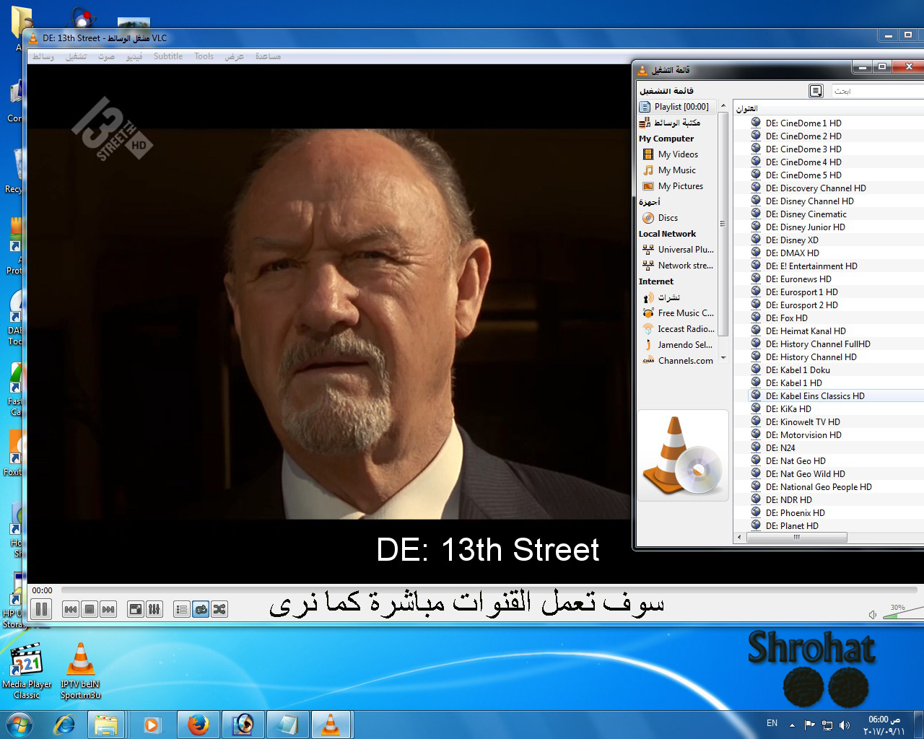The width and height of the screenshot is (924, 739).
Task: Change playlist view mode icon
Action: click(816, 90)
